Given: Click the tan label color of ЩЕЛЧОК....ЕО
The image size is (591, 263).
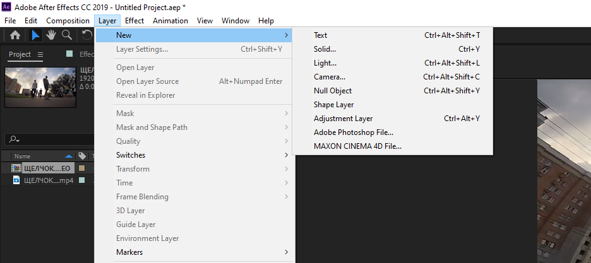Looking at the screenshot, I should tap(81, 168).
